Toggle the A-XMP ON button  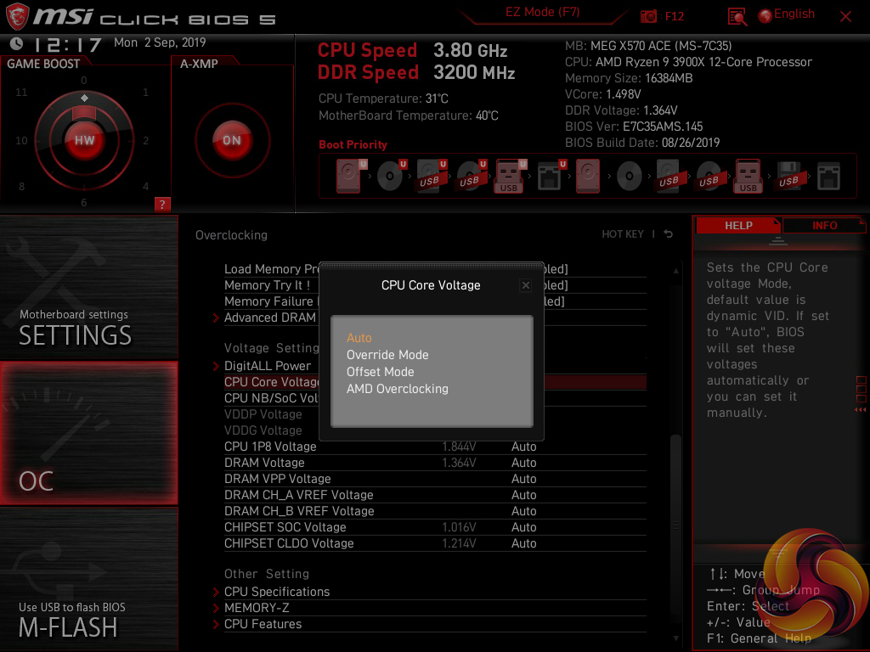pos(232,140)
